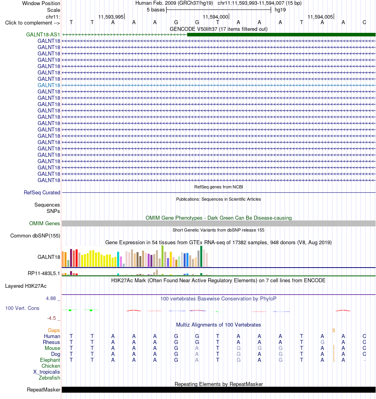The image size is (376, 399).
Task: Click the orange gap count 3
Action: tap(333, 330)
